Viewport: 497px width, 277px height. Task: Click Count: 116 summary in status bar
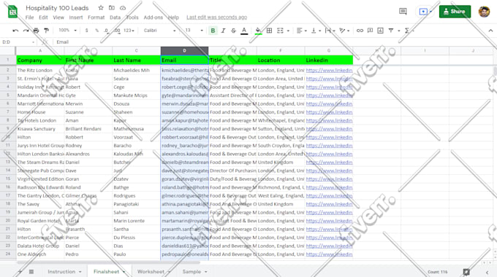[438, 272]
